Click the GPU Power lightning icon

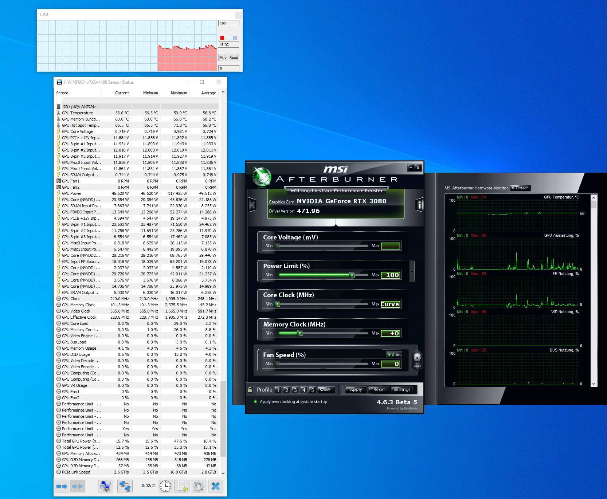pos(59,193)
